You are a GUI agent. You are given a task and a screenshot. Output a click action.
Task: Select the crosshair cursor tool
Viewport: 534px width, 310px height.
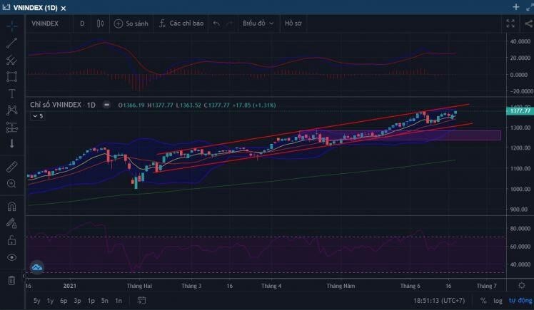tap(12, 26)
